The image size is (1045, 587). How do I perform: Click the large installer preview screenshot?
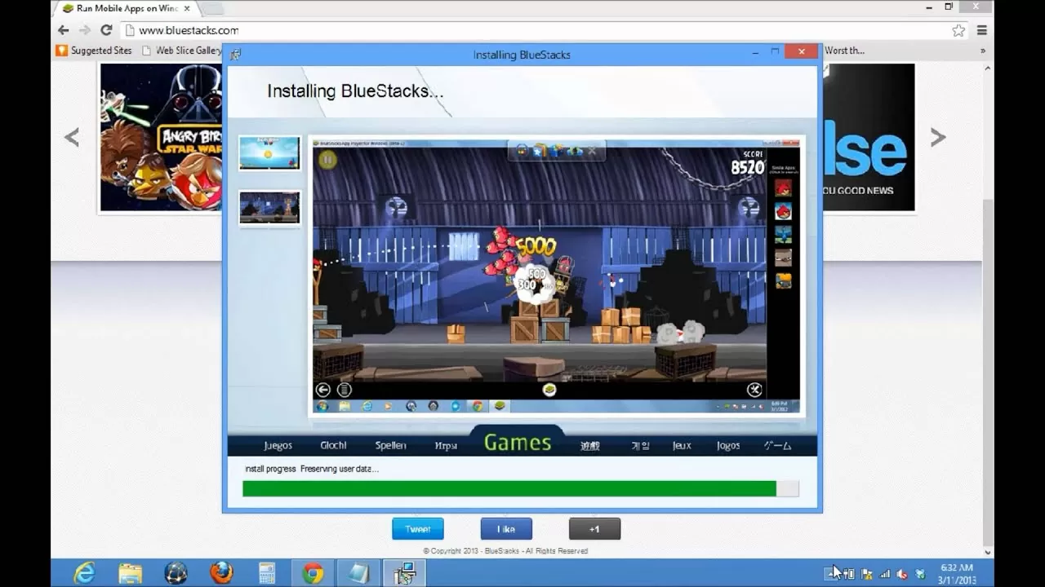click(556, 276)
